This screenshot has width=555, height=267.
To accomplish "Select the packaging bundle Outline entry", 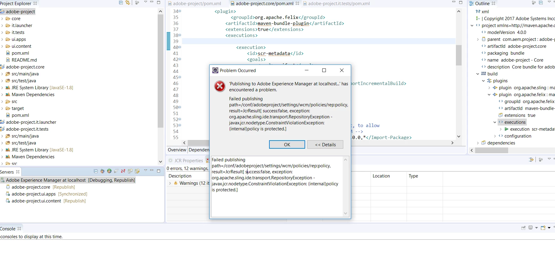I will [x=506, y=53].
